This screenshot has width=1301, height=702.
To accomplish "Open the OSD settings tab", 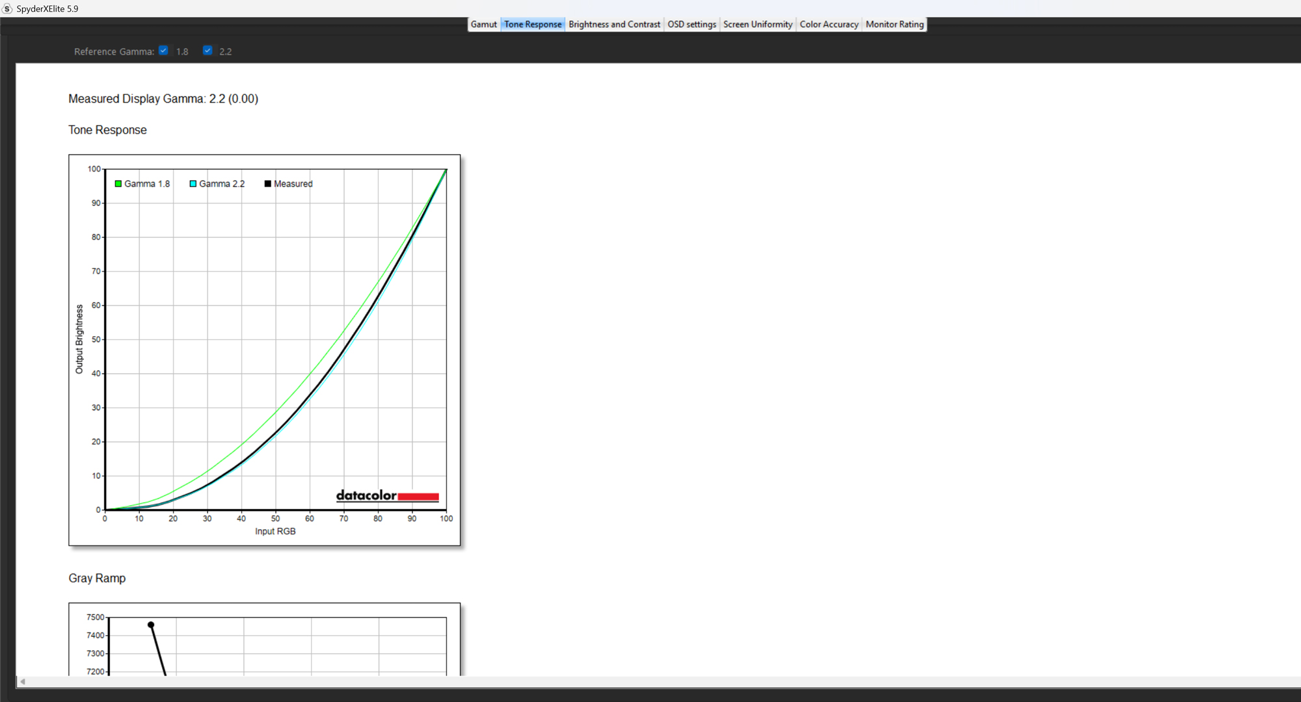I will pyautogui.click(x=691, y=24).
